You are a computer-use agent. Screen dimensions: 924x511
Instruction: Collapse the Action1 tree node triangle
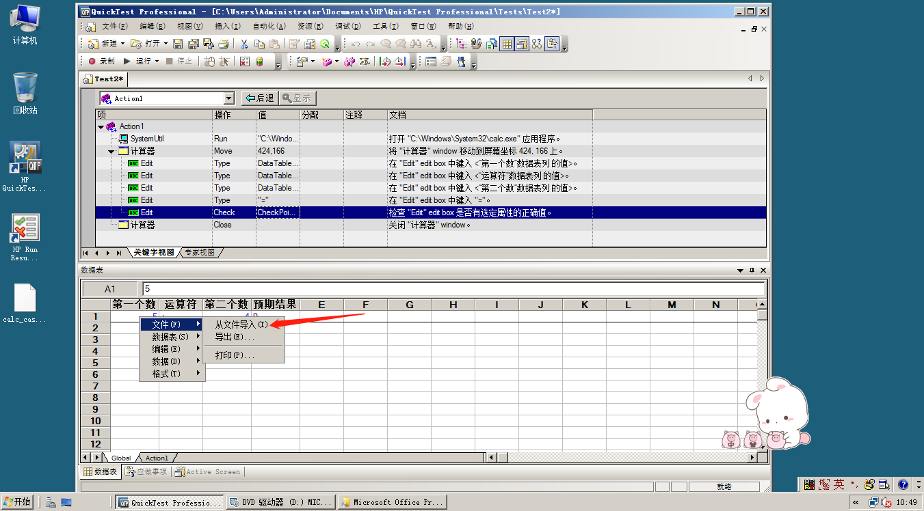[101, 126]
